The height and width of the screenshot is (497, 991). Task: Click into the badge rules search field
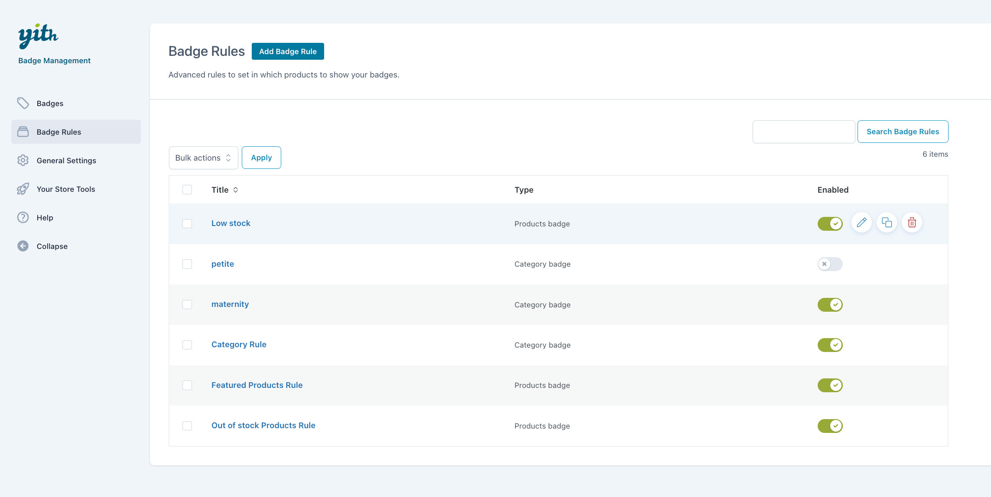pos(803,132)
